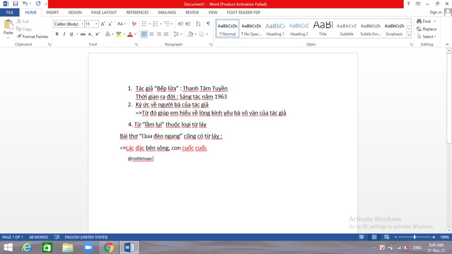The width and height of the screenshot is (452, 254).
Task: Increase font size with Grow Font
Action: point(103,24)
